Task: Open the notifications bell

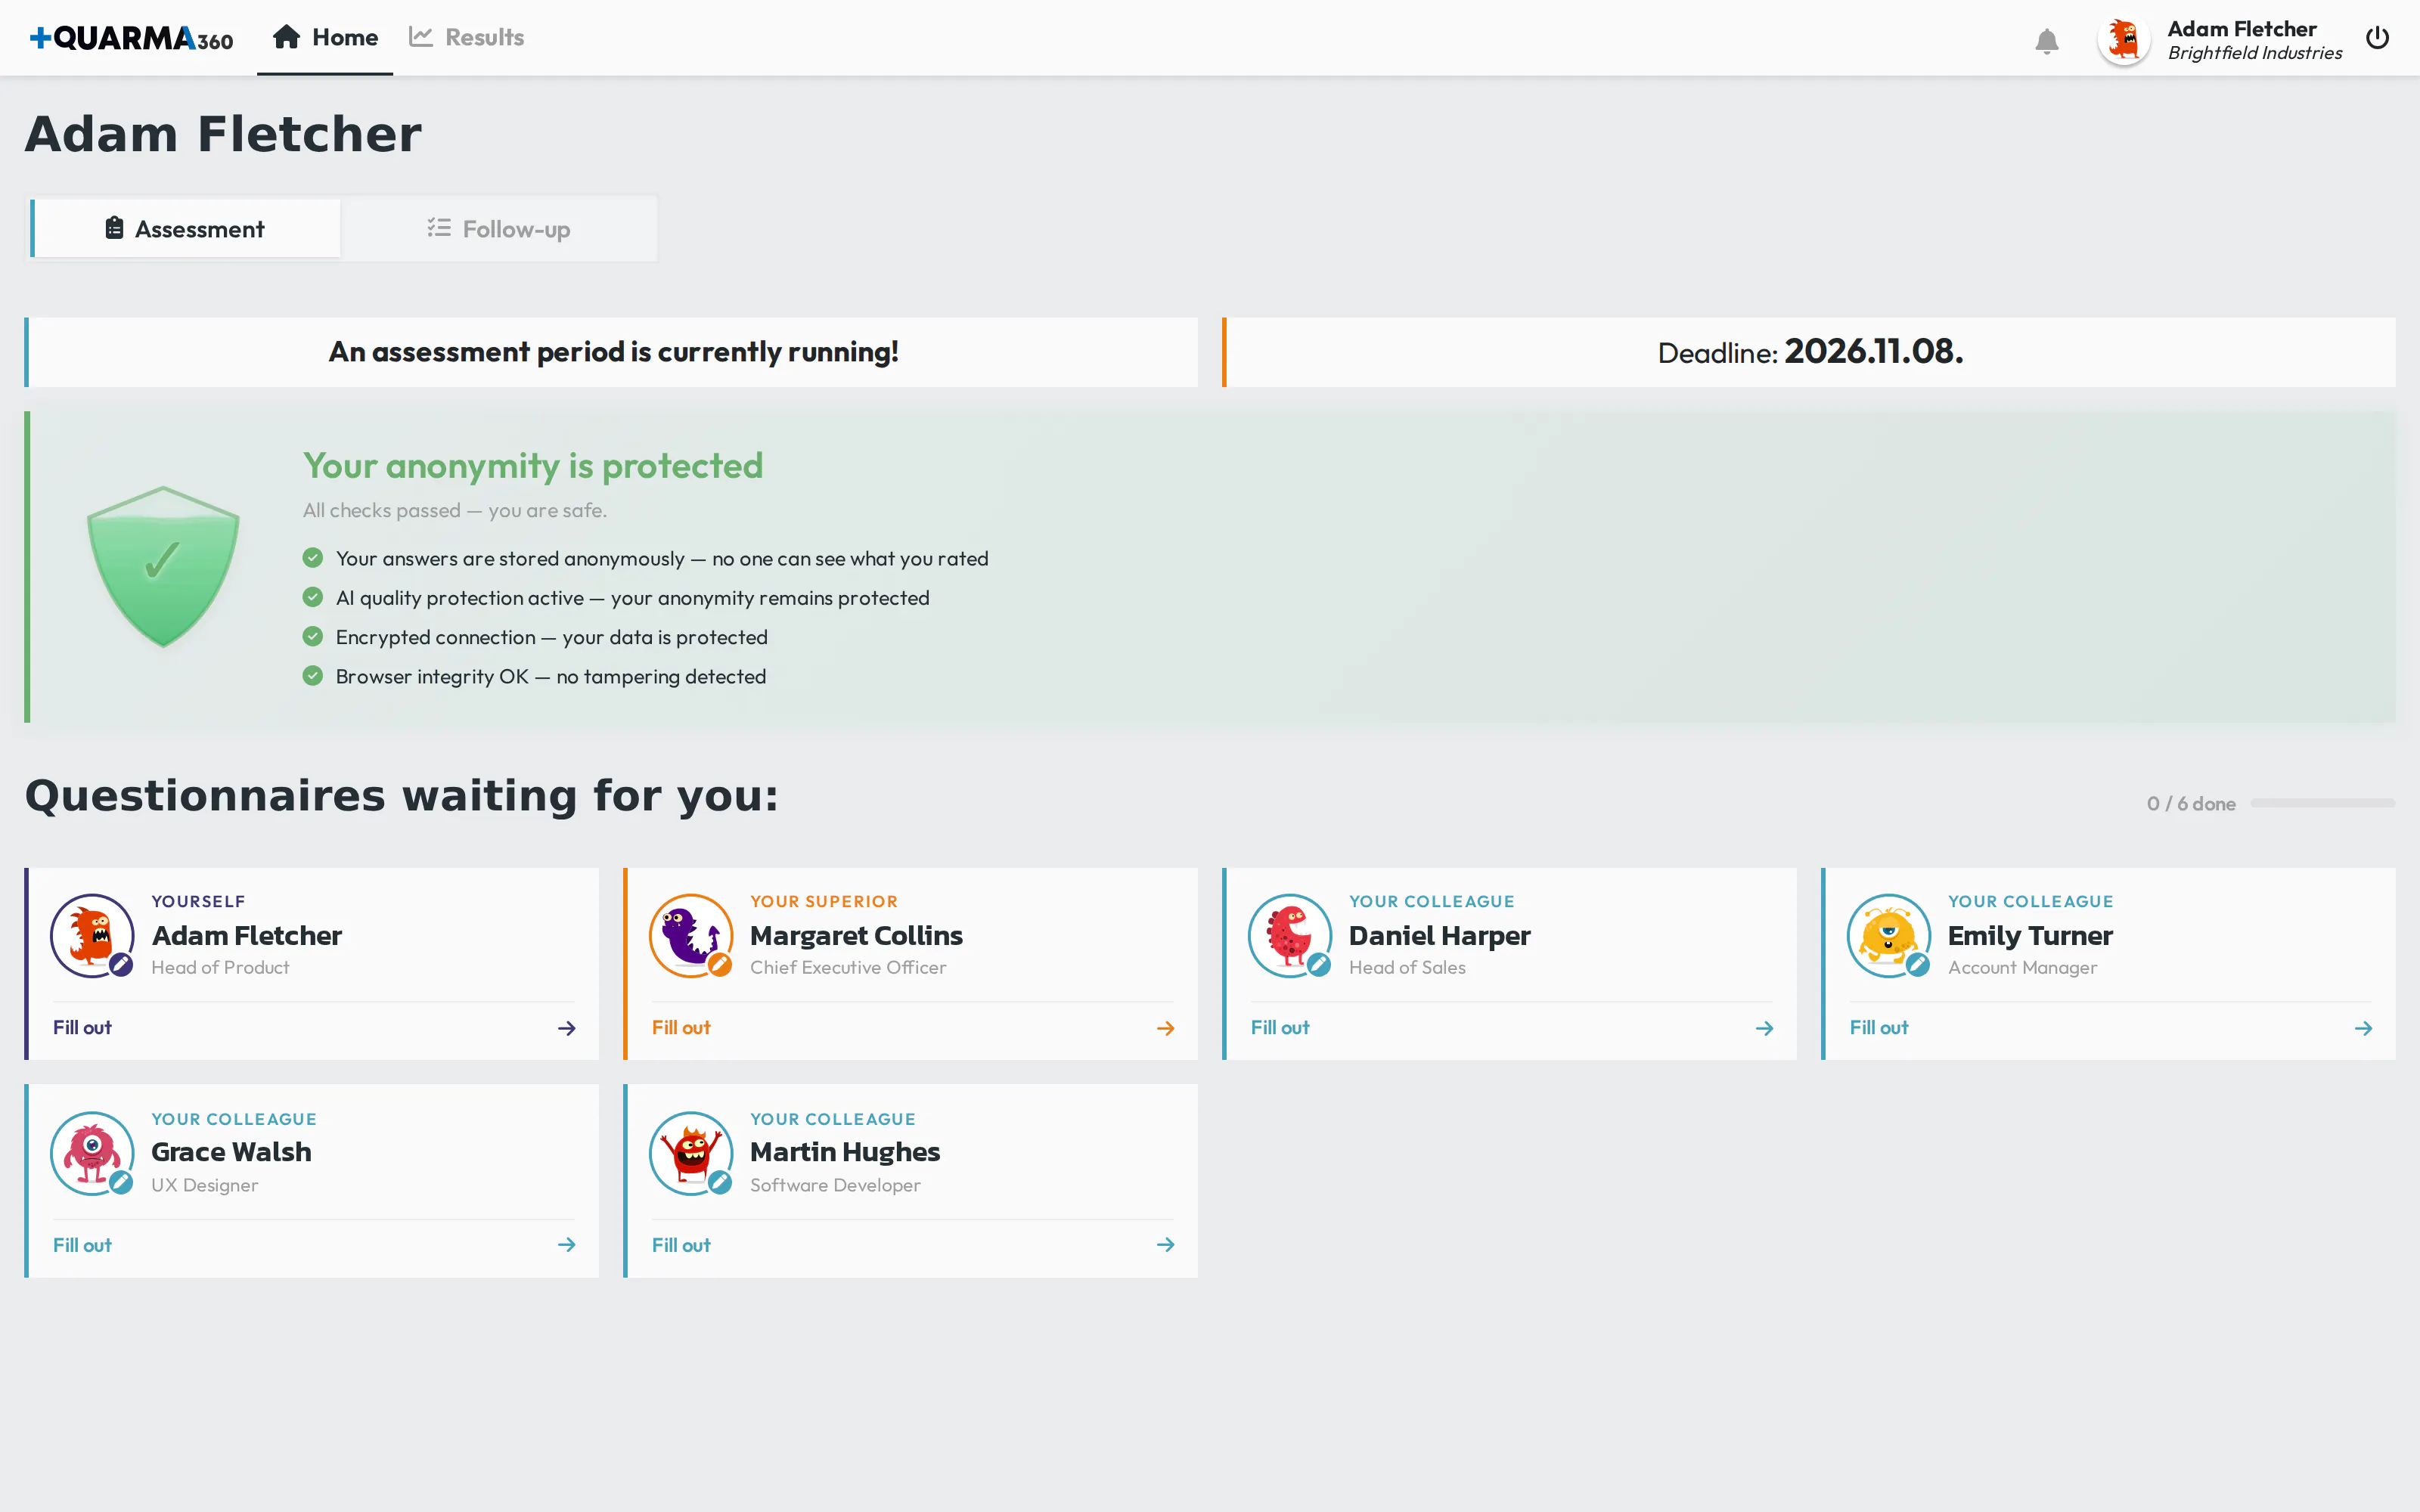Action: click(2046, 40)
